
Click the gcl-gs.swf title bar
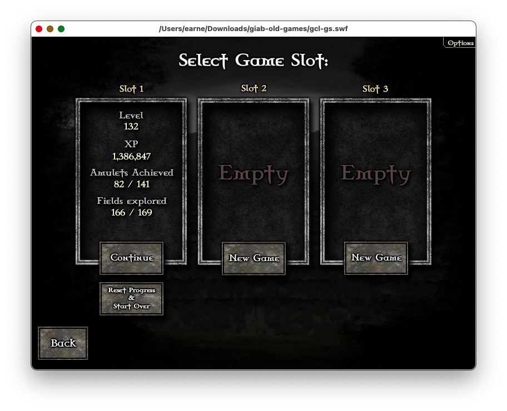254,29
